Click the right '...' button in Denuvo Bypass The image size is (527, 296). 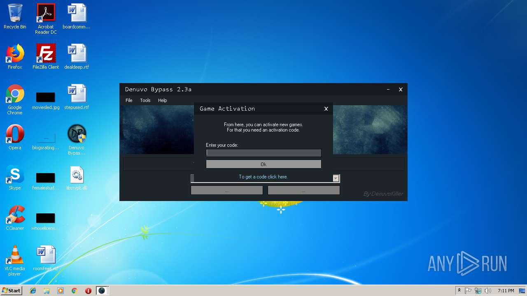coord(303,190)
